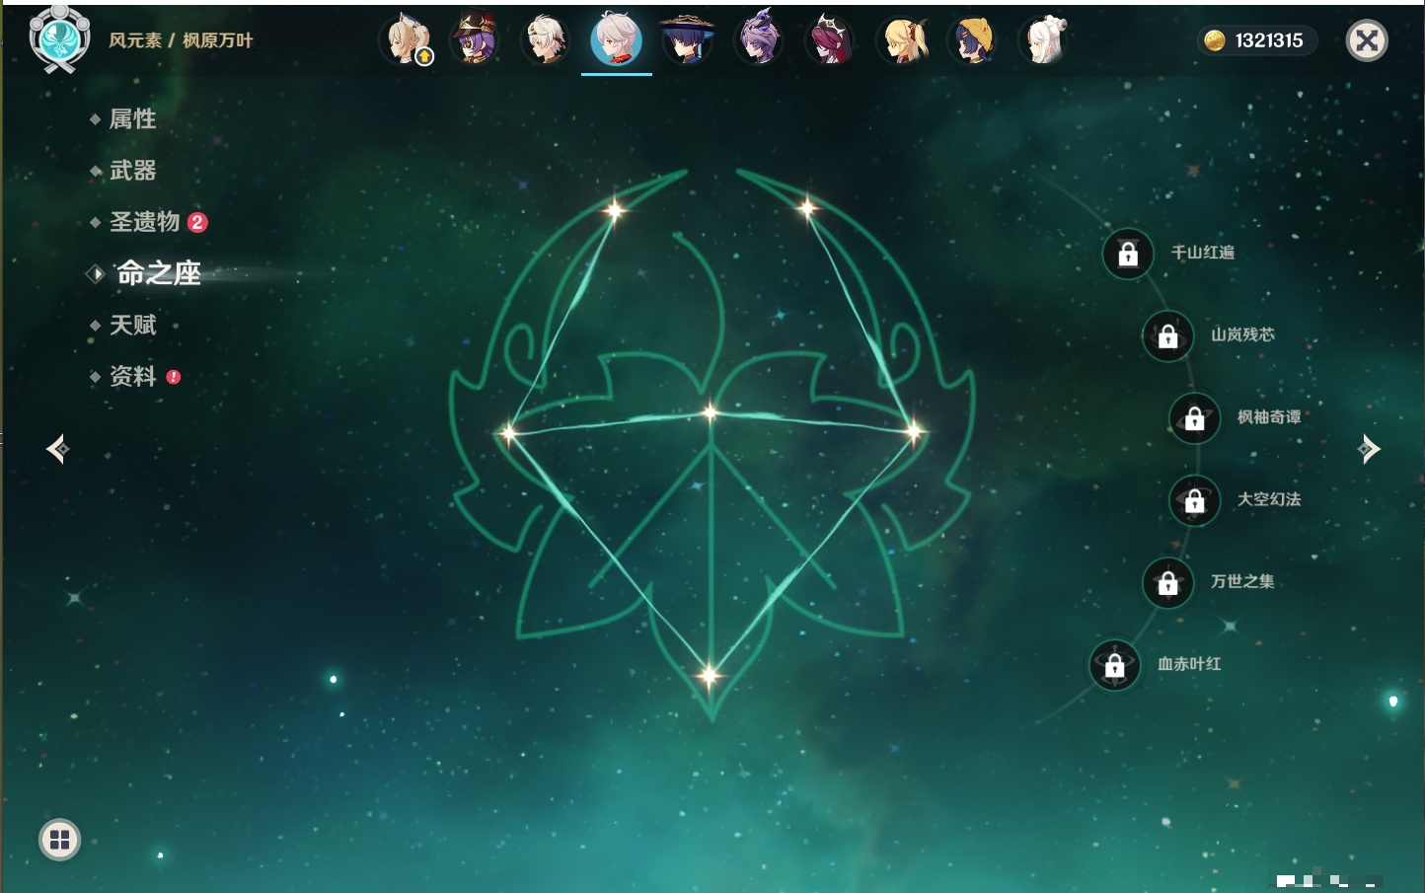Click the 大空幻法 constellation name

(x=1270, y=499)
